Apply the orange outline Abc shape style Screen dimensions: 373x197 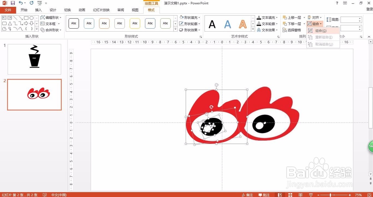click(x=104, y=23)
